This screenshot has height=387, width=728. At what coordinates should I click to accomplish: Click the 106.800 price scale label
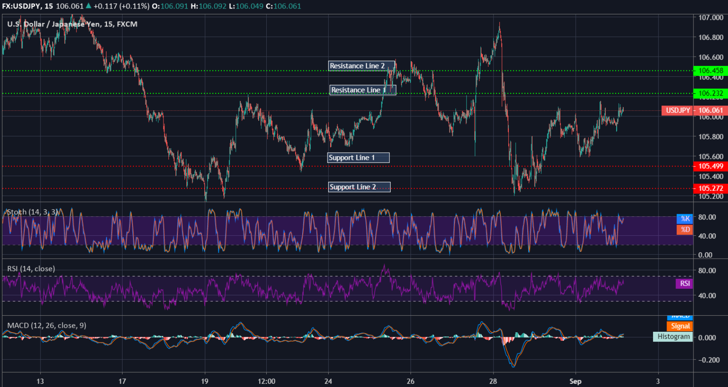[x=710, y=37]
